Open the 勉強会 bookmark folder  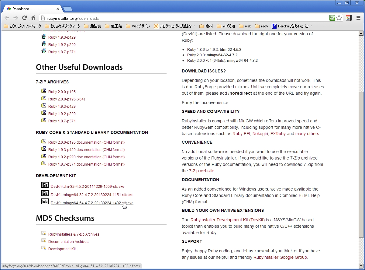pyautogui.click(x=92, y=26)
